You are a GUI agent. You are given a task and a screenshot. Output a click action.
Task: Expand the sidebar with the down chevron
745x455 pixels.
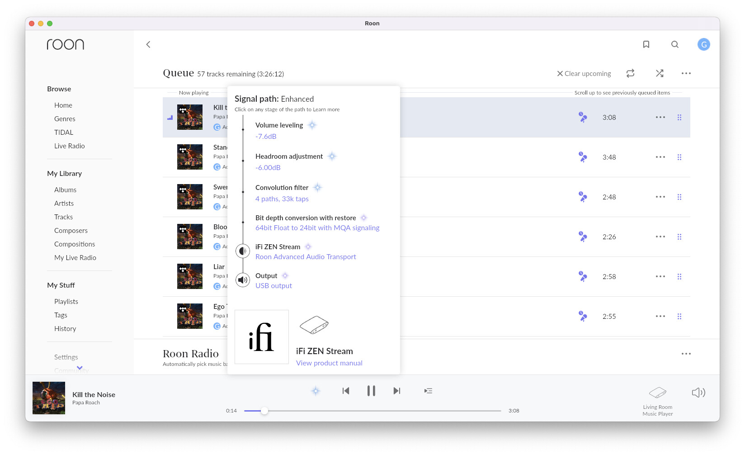80,368
